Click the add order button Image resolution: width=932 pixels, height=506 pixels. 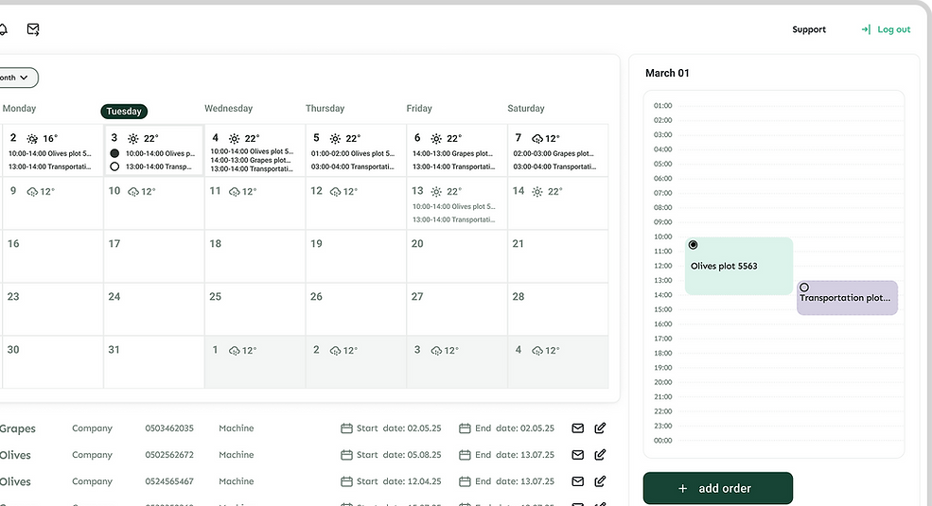tap(718, 488)
